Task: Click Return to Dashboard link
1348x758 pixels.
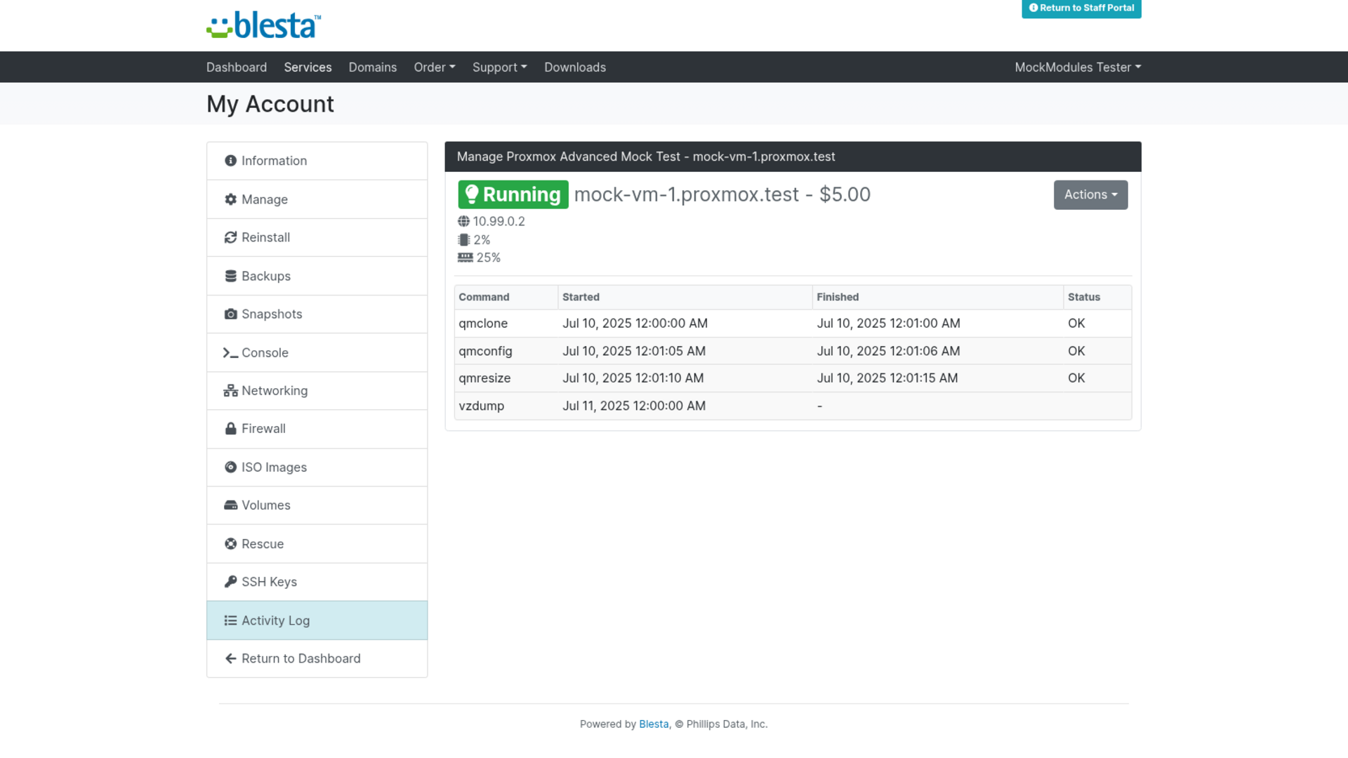Action: tap(317, 658)
